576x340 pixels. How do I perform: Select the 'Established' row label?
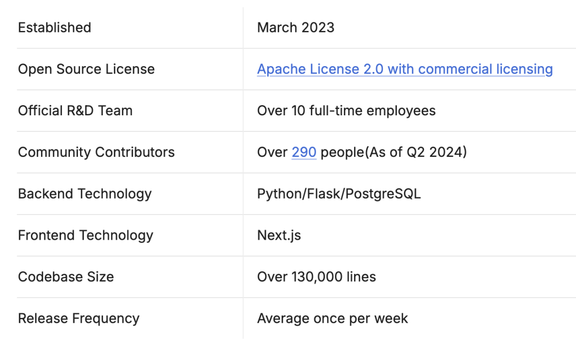click(55, 28)
